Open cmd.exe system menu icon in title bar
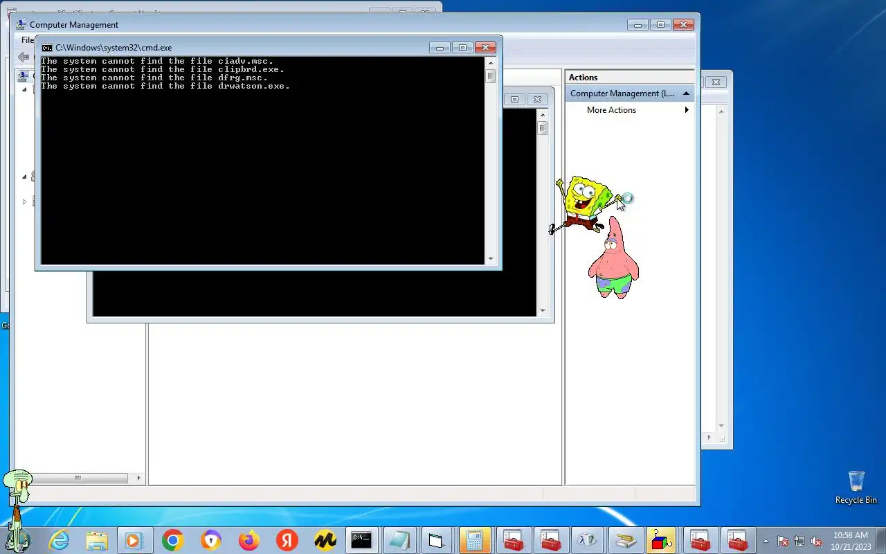The height and width of the screenshot is (554, 886). (47, 48)
